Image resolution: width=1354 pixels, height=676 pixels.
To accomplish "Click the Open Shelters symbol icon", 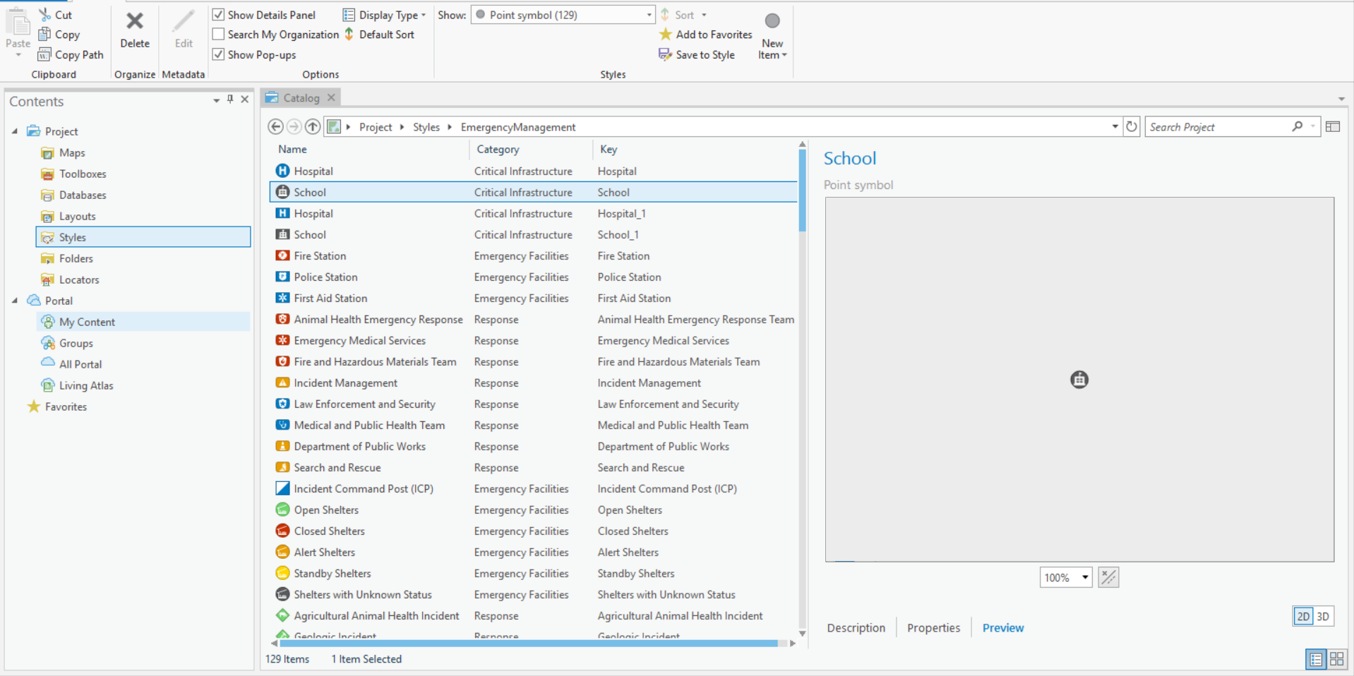I will (282, 509).
